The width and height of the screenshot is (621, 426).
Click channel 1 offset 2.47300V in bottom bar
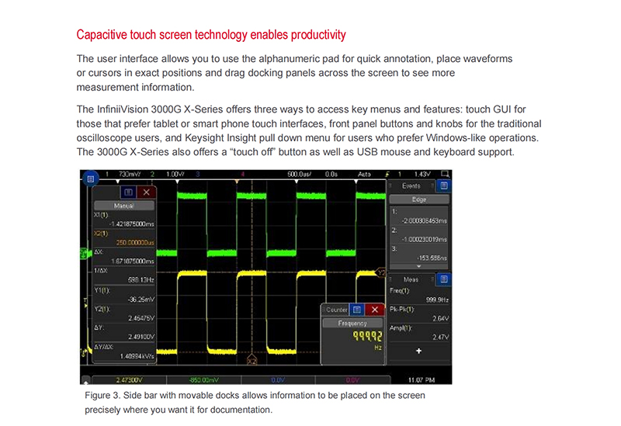(x=129, y=380)
